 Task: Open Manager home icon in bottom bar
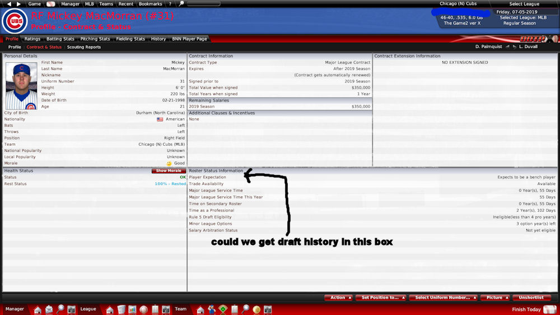point(38,309)
